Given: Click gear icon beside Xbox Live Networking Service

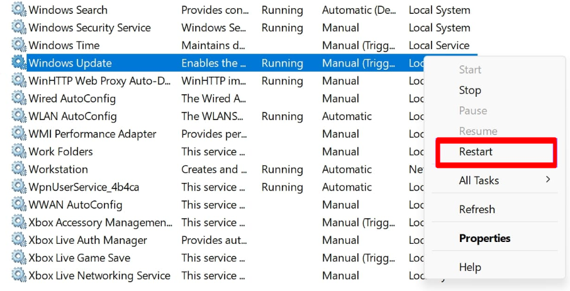Looking at the screenshot, I should (19, 275).
